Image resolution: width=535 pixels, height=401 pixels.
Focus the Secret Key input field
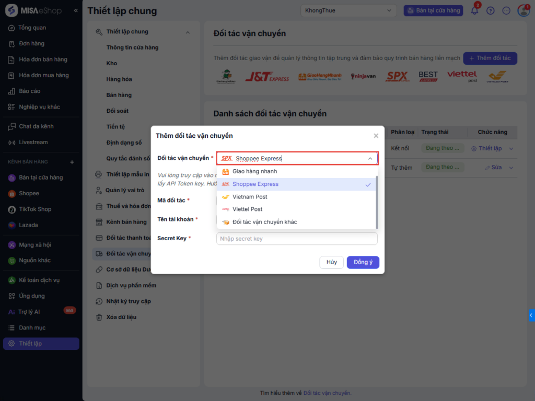[297, 239]
